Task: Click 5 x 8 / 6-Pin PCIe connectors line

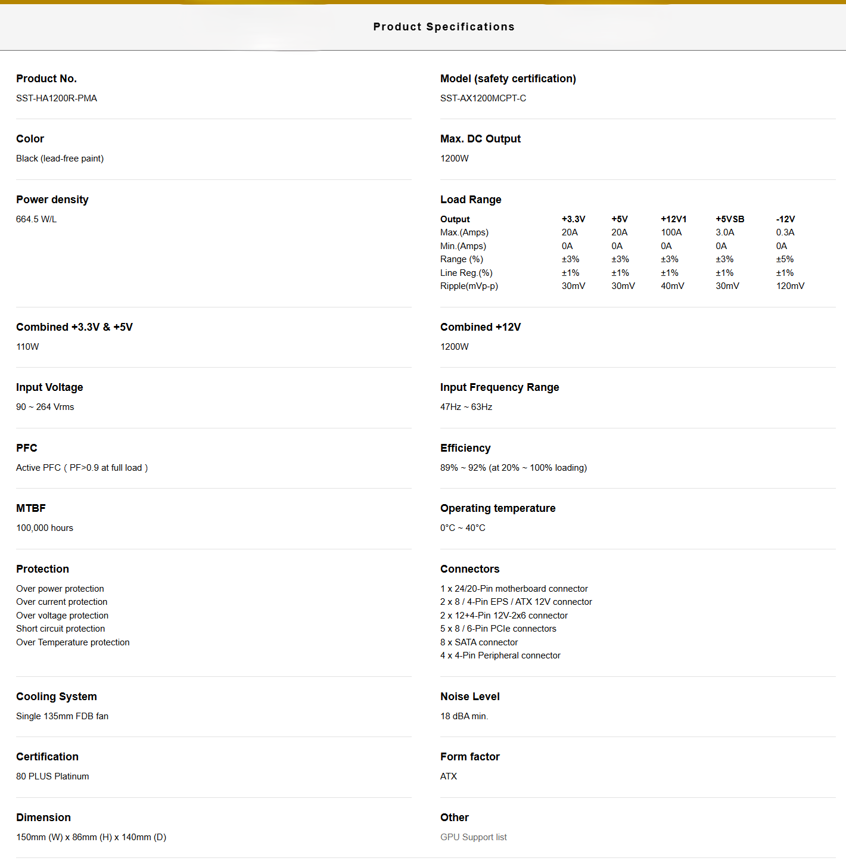Action: [x=498, y=629]
